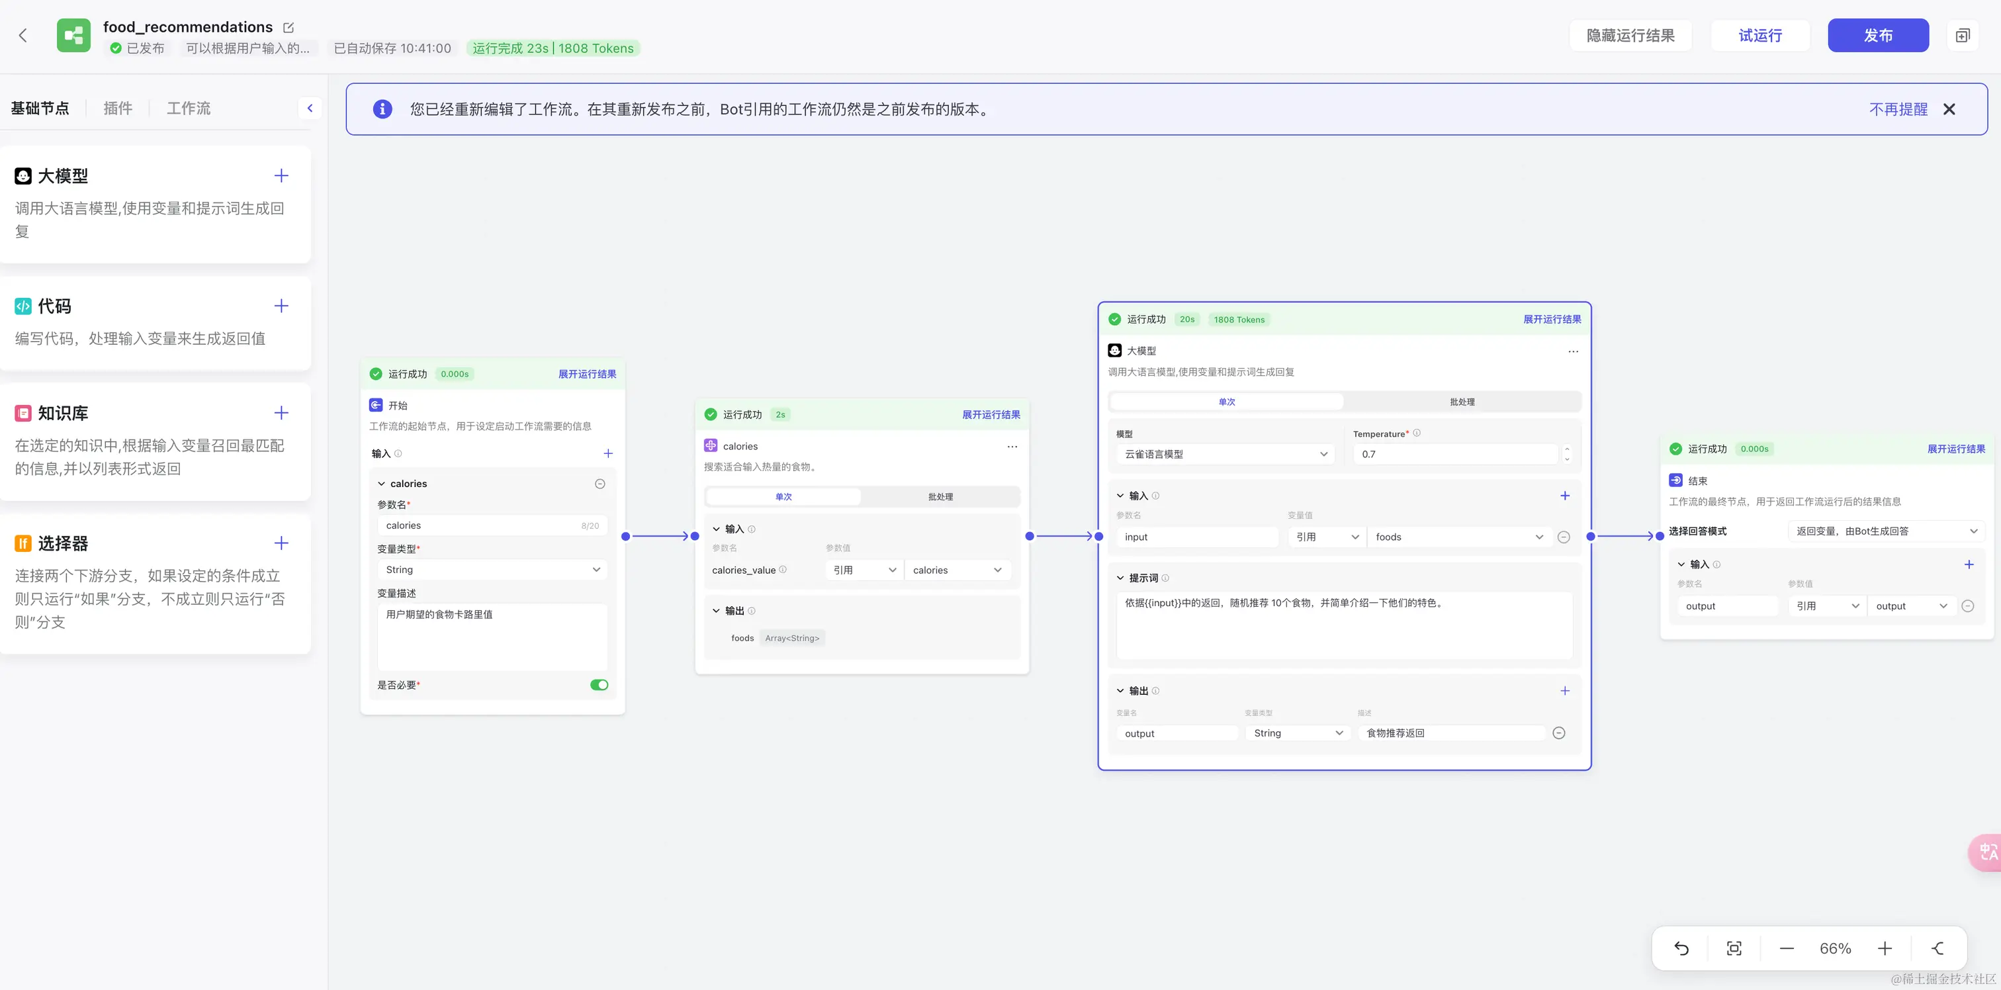Add the 大模型 node with plus icon
Image resolution: width=2001 pixels, height=990 pixels.
(x=281, y=175)
